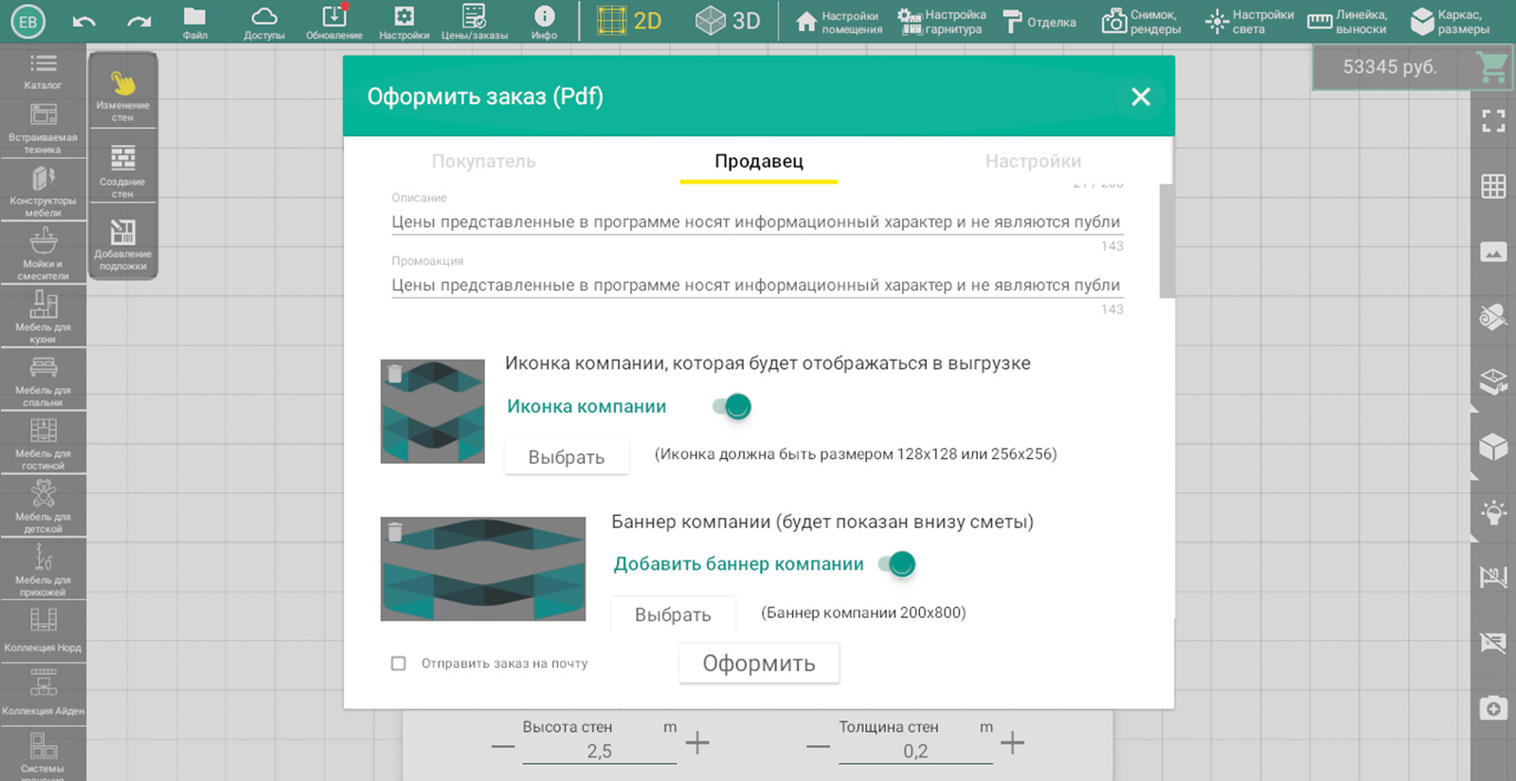Switch to Покупатель tab
Viewport: 1516px width, 781px height.
[x=483, y=161]
